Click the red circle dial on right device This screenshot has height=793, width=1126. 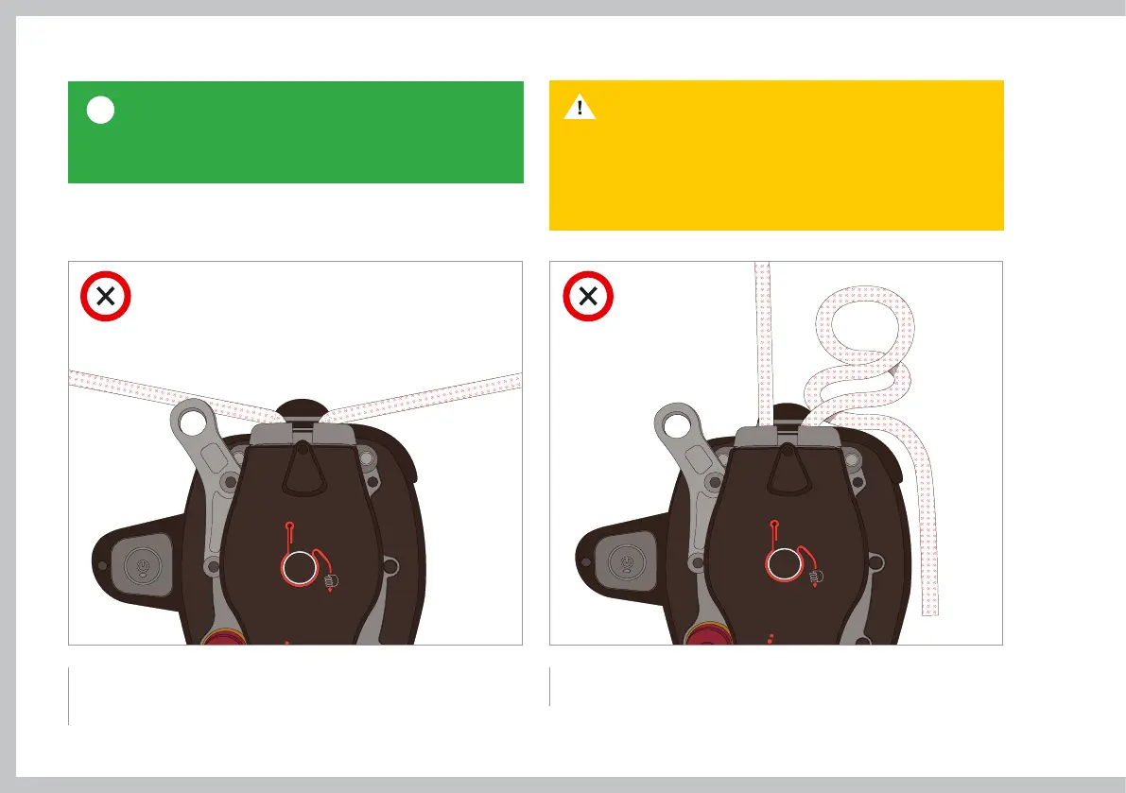[x=784, y=564]
